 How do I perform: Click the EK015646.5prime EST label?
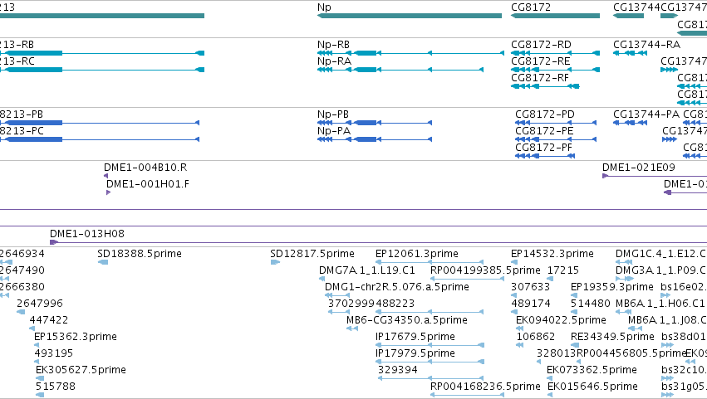592,387
